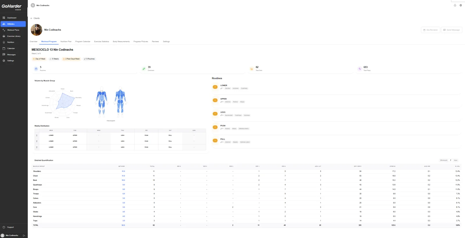Viewport: 465px width, 238px height.
Task: Open the client Settings tab
Action: [x=166, y=42]
